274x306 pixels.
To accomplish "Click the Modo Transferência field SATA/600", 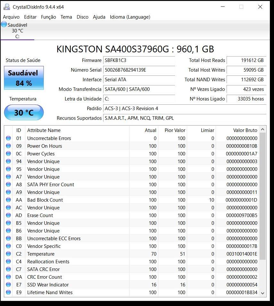I will [139, 89].
